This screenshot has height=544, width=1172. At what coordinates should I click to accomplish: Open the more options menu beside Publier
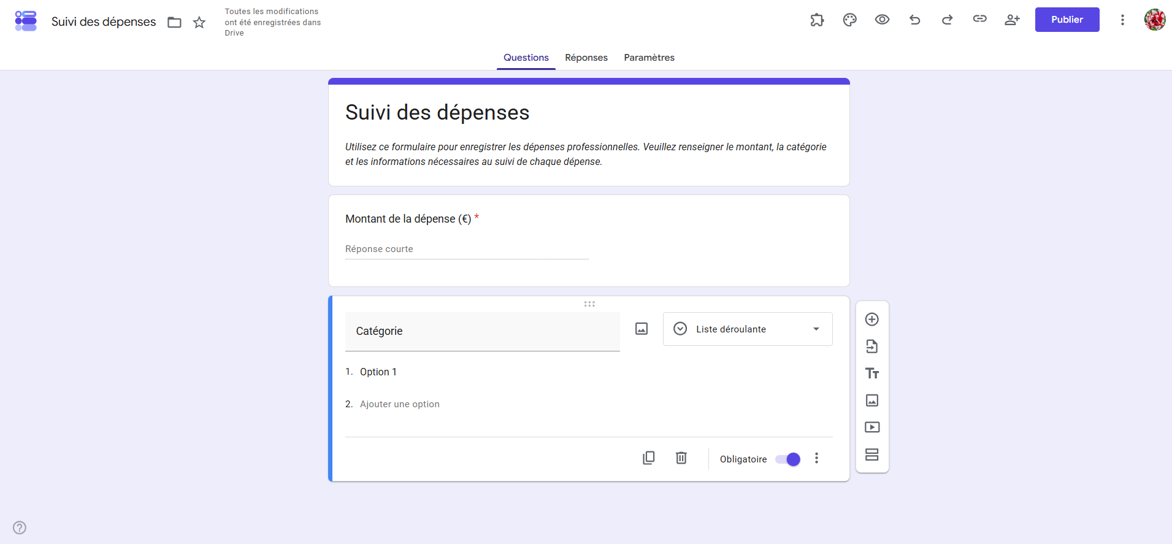[x=1122, y=20]
